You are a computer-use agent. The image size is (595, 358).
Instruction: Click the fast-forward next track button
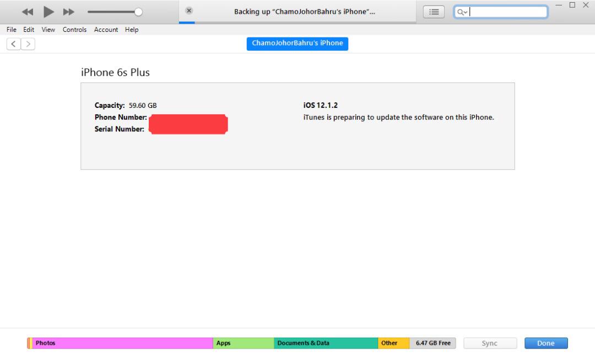click(x=69, y=12)
